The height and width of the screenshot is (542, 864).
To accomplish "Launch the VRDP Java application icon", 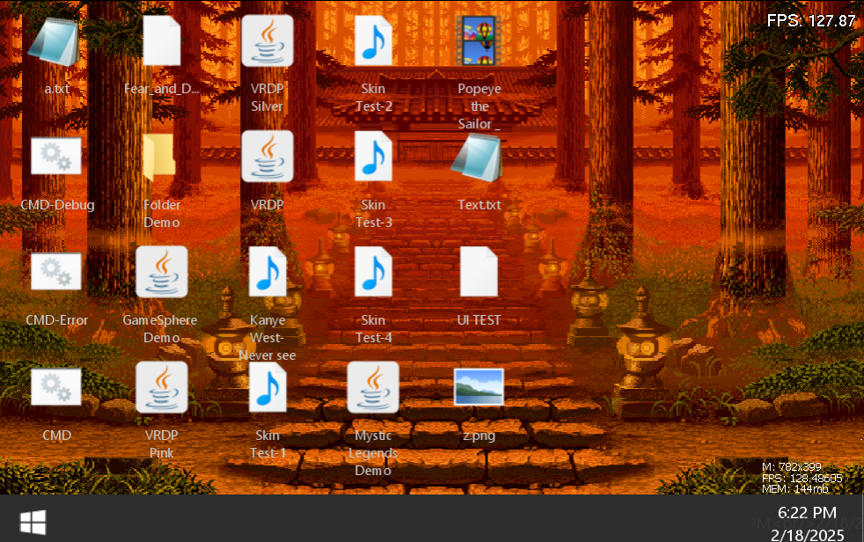I will tap(267, 157).
